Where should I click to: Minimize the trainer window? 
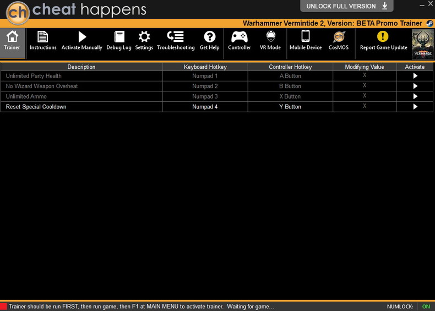tap(422, 5)
